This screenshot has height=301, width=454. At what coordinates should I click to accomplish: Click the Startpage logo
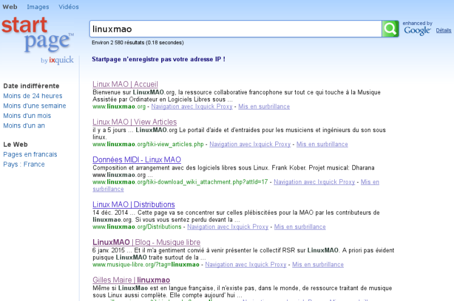37,35
